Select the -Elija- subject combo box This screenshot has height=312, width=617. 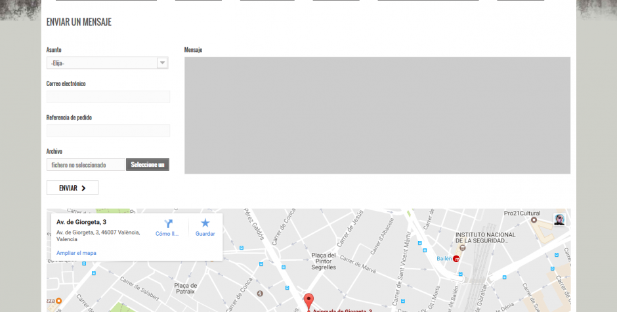coord(108,62)
